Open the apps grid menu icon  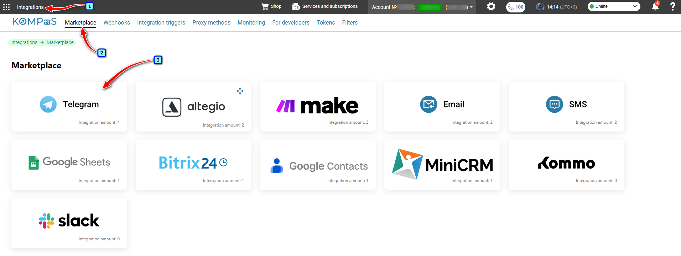click(x=6, y=7)
